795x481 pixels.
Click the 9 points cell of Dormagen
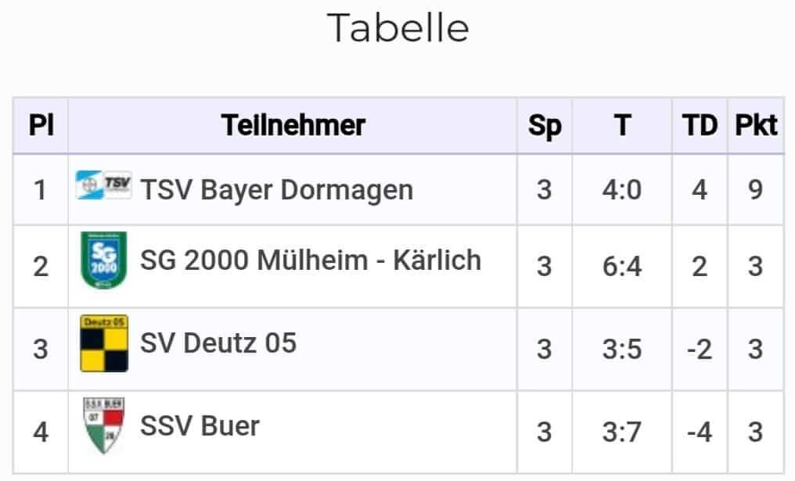click(x=755, y=190)
